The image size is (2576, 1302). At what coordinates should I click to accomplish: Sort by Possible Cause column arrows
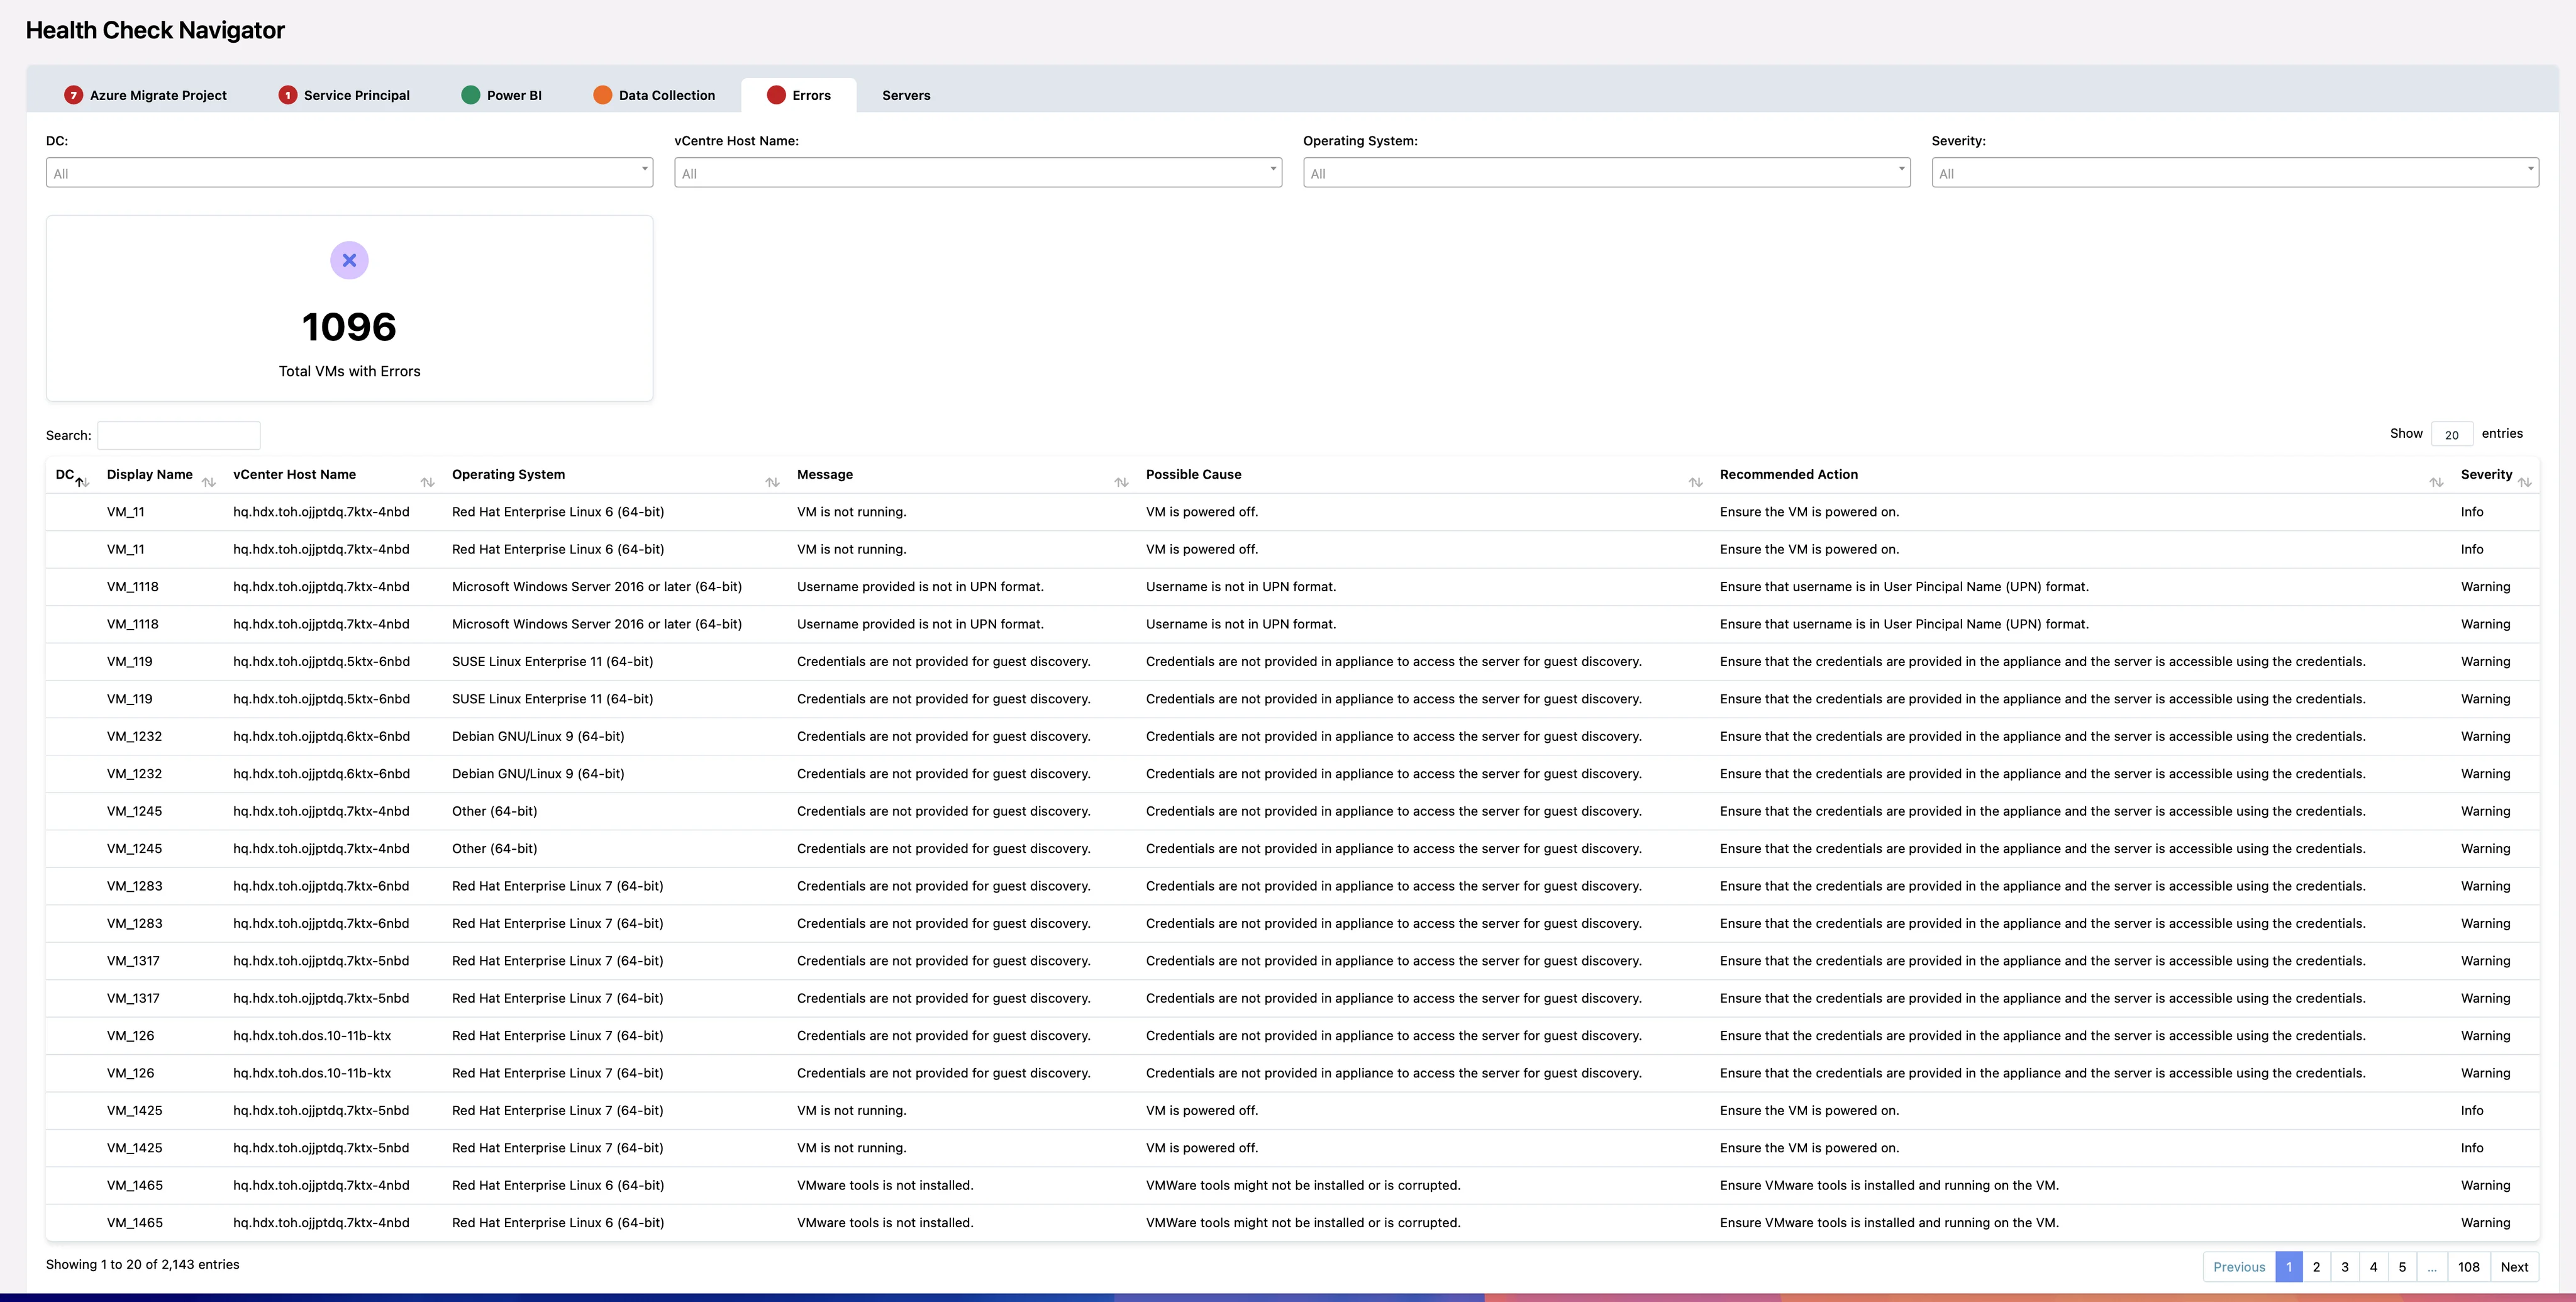[x=1696, y=482]
